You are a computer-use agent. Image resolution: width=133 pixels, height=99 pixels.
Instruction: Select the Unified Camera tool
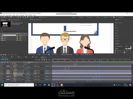(11, 17)
